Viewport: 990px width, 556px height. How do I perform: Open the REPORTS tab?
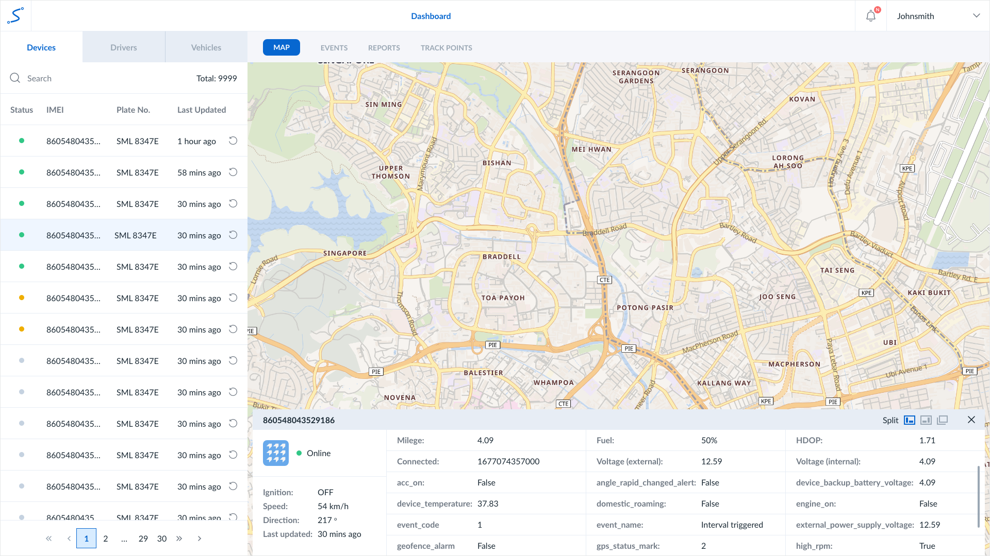(384, 48)
